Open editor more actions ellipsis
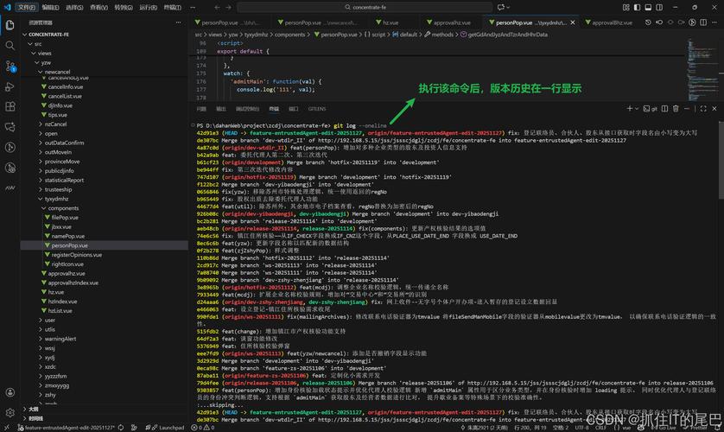 click(x=714, y=22)
